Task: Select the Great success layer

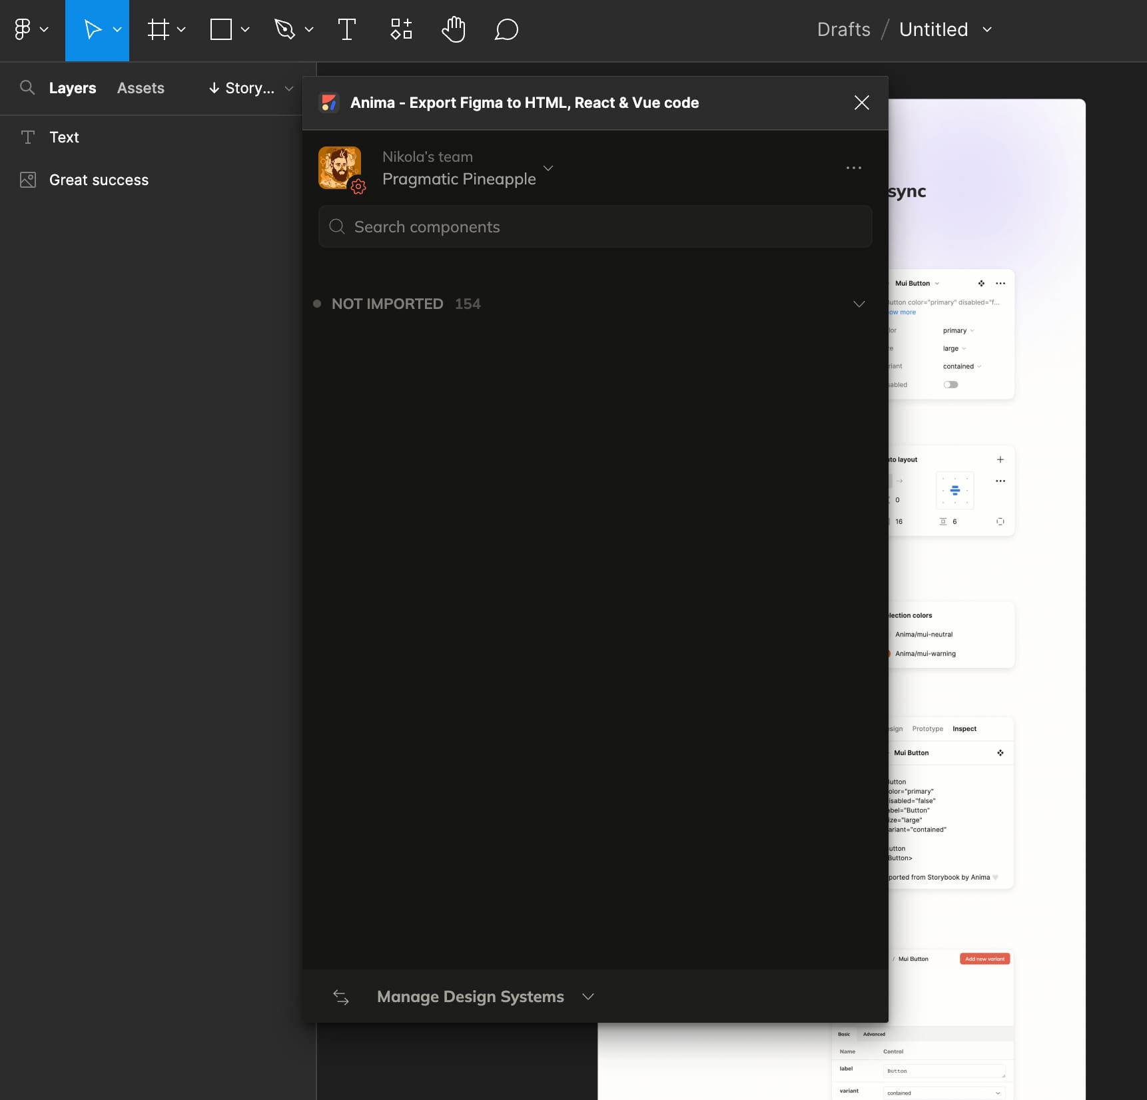Action: [99, 180]
